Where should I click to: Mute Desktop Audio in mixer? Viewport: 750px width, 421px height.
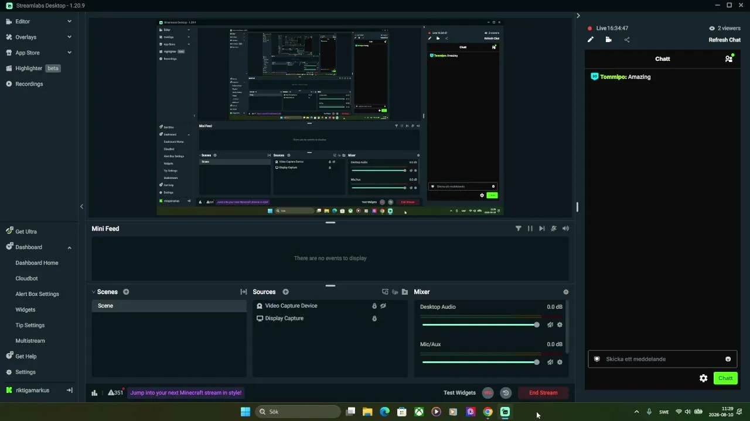[x=550, y=325]
